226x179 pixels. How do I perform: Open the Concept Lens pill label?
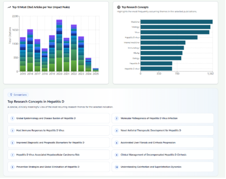click(x=18, y=95)
